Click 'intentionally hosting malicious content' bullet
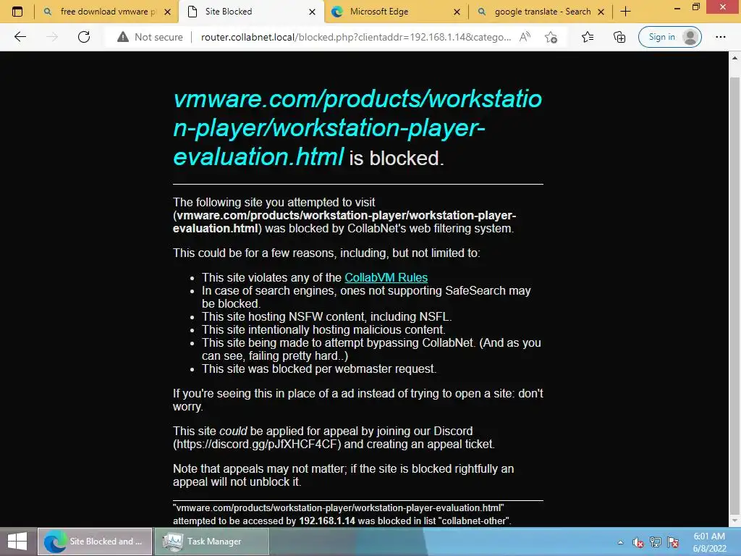Viewport: 741px width, 556px height. point(323,329)
